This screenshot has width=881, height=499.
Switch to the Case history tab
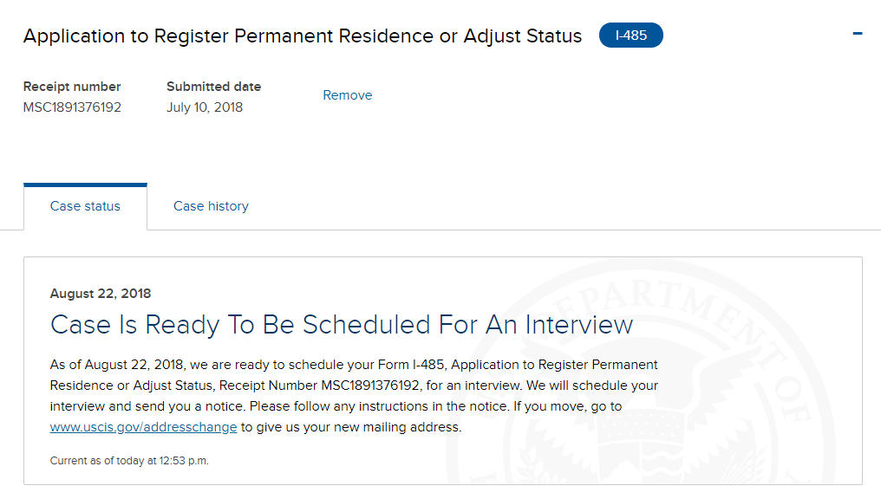(211, 206)
